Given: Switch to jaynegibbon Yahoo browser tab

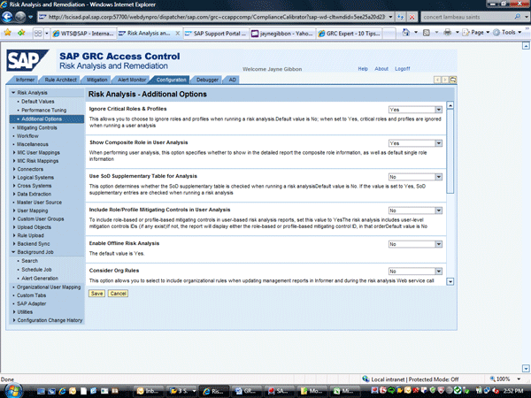Looking at the screenshot, I should click(282, 34).
